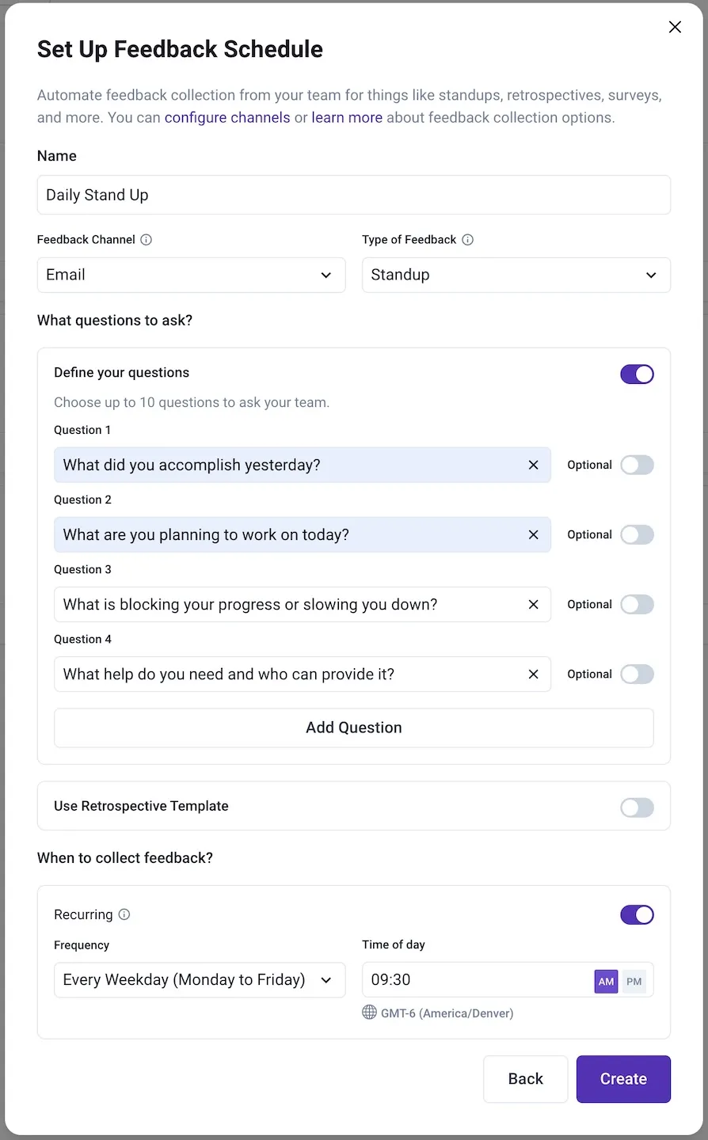708x1140 pixels.
Task: Expand the Type of Feedback Standup dropdown
Action: [516, 275]
